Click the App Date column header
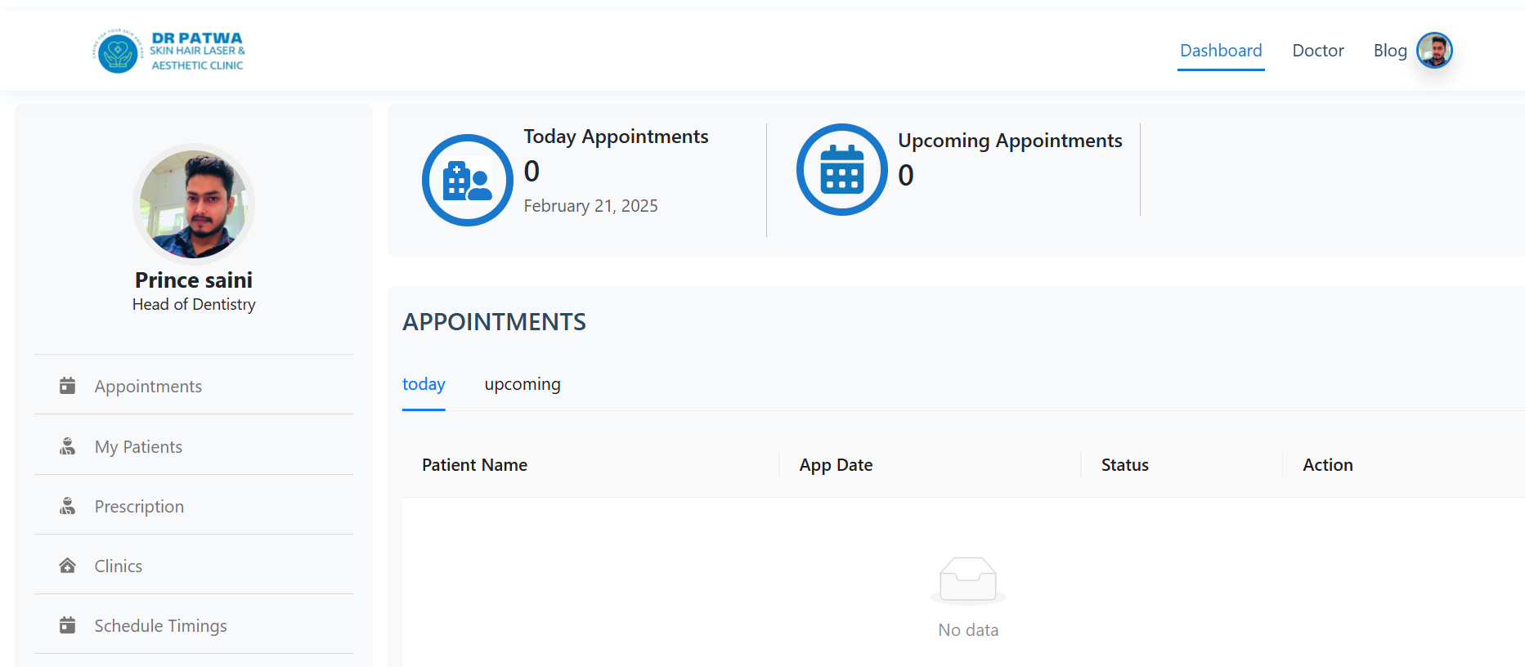 836,465
